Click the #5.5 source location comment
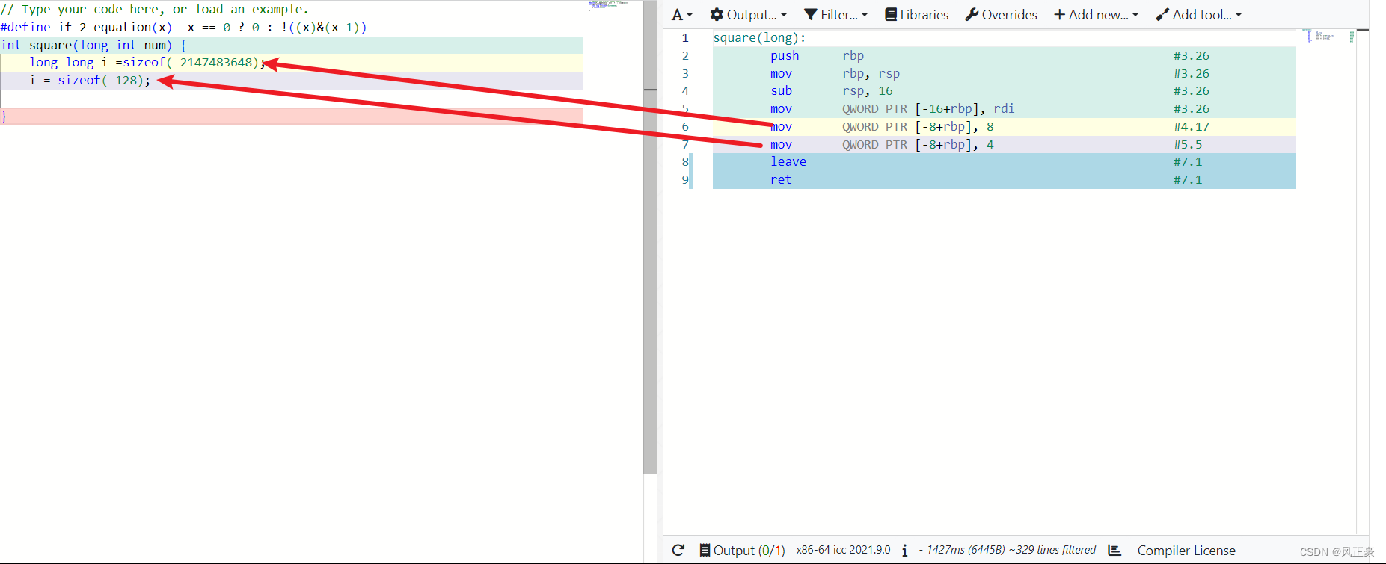 coord(1188,145)
